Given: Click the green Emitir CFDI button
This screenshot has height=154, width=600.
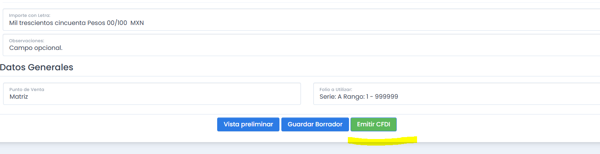Looking at the screenshot, I should (373, 124).
